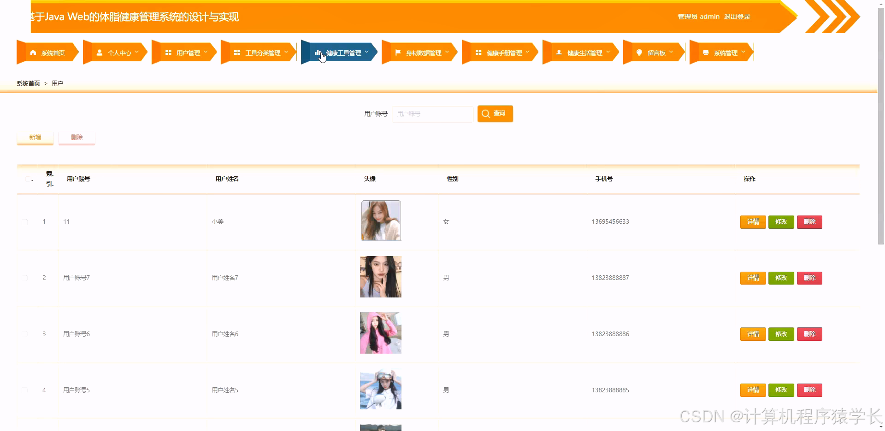Click the person icon of 个人中心

coord(100,52)
